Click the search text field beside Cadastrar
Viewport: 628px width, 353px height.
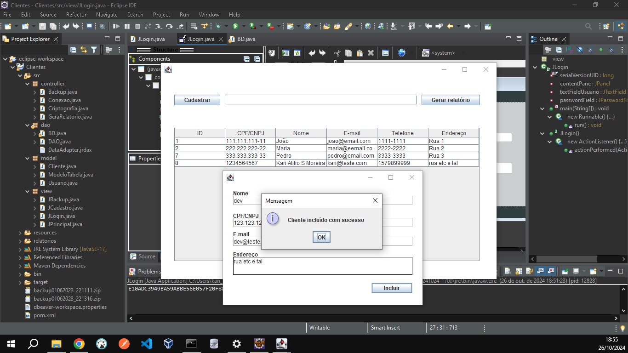320,100
